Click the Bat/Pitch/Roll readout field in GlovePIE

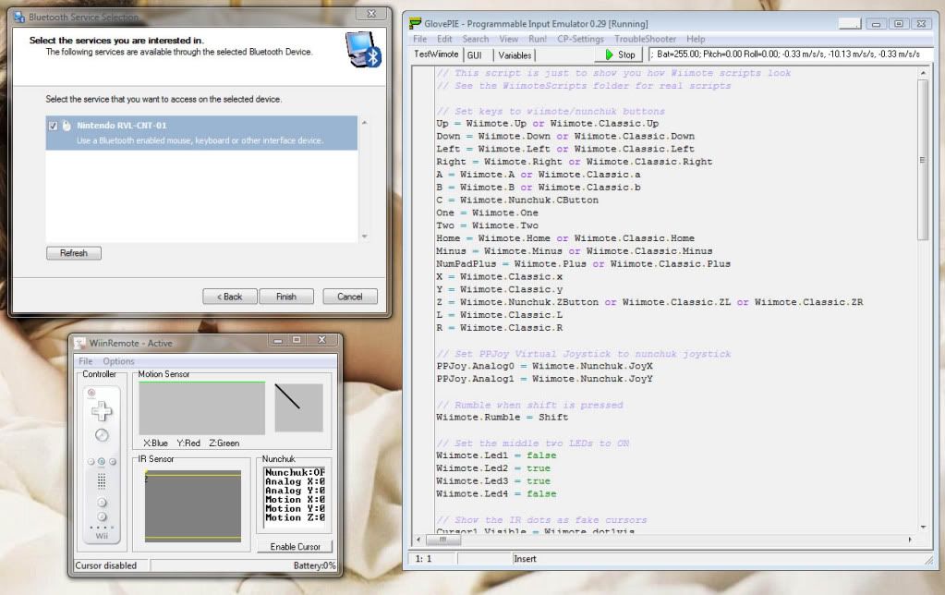click(790, 55)
